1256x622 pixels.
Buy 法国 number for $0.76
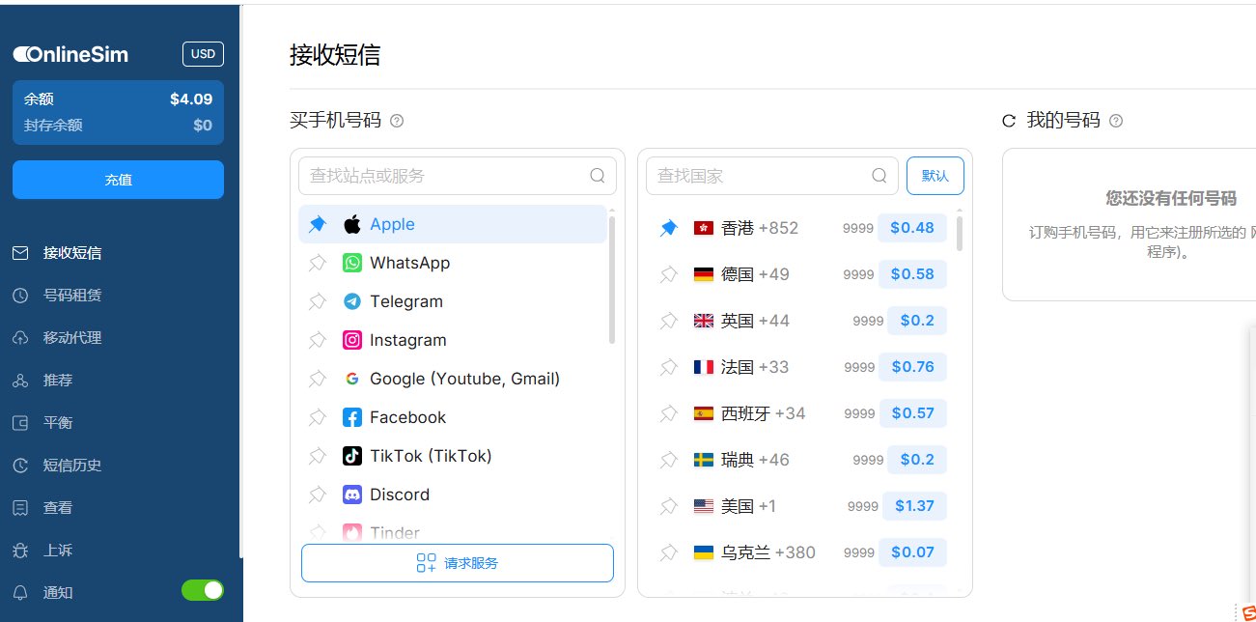(x=912, y=367)
